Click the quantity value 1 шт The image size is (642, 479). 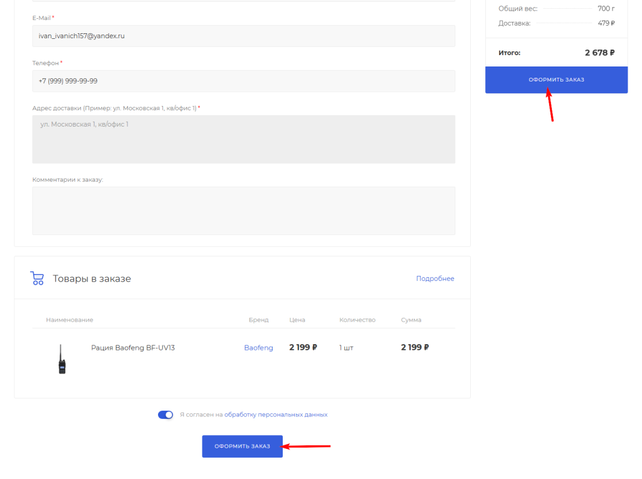(346, 347)
